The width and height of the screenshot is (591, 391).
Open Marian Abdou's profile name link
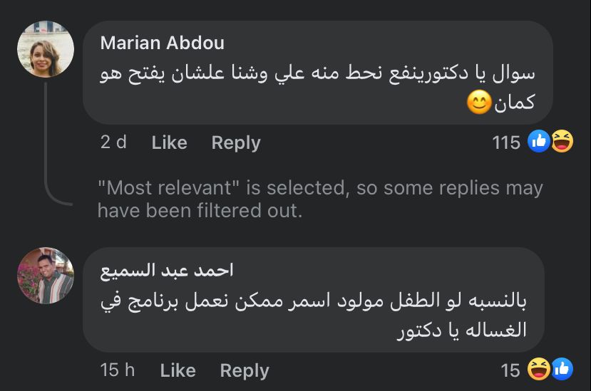point(162,43)
